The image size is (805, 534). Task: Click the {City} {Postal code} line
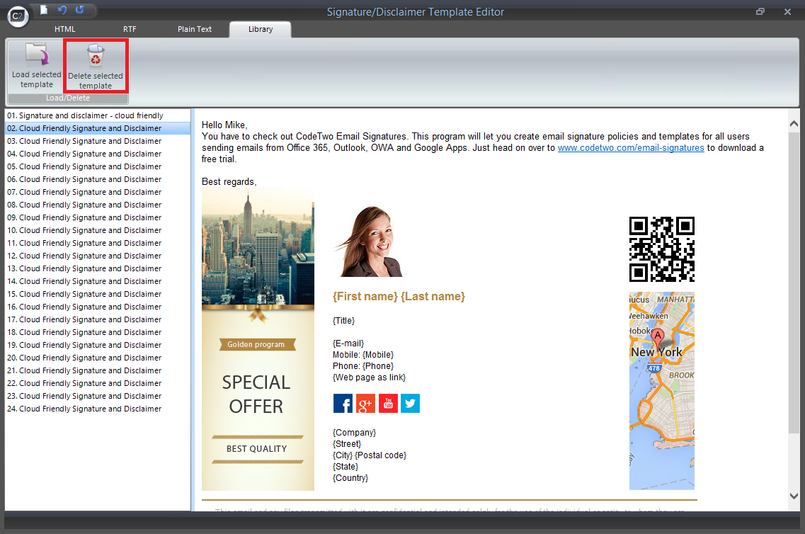point(370,455)
